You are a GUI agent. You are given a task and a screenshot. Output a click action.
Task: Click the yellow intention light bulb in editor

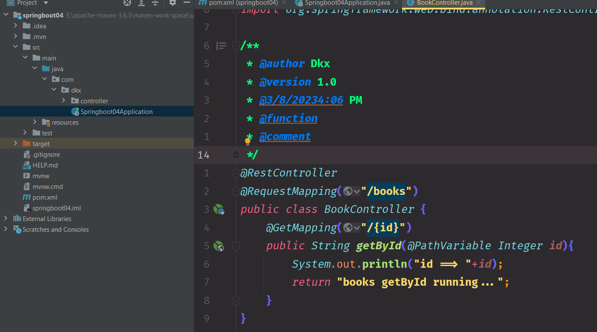click(x=247, y=141)
